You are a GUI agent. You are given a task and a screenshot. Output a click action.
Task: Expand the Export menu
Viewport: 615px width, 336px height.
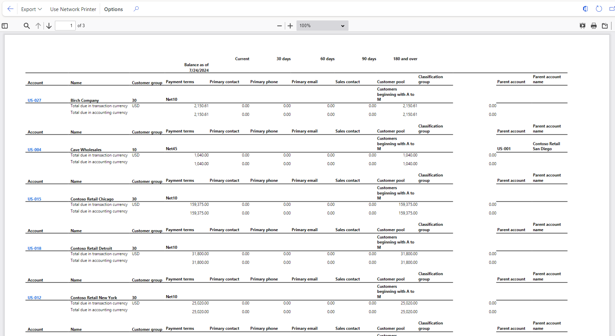click(x=31, y=9)
